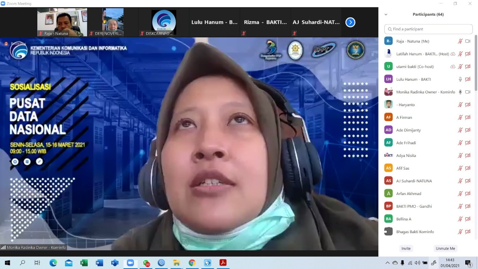Open Zoom from the Windows taskbar
The width and height of the screenshot is (478, 269).
pyautogui.click(x=130, y=263)
